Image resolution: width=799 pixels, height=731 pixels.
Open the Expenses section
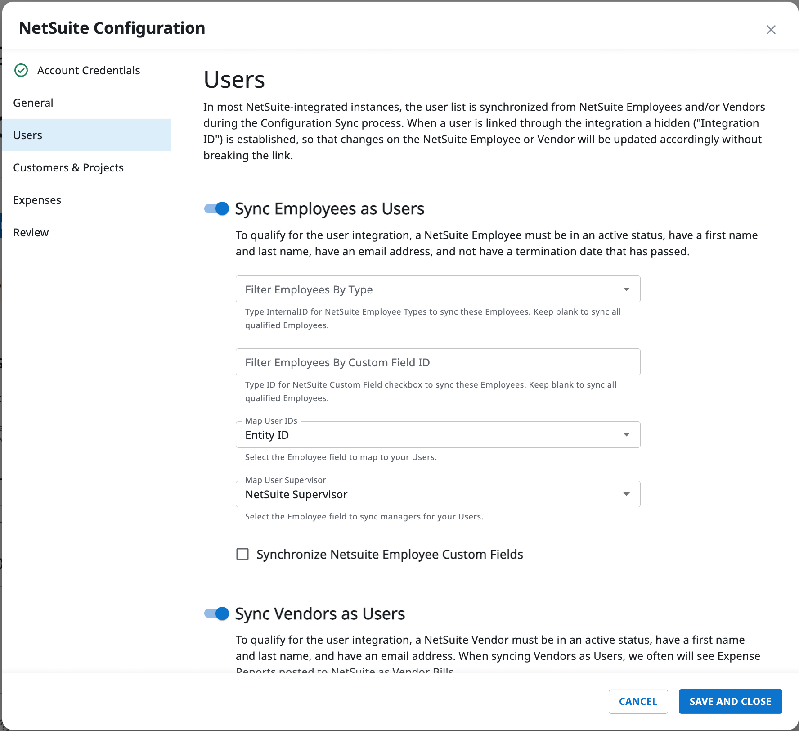point(37,200)
